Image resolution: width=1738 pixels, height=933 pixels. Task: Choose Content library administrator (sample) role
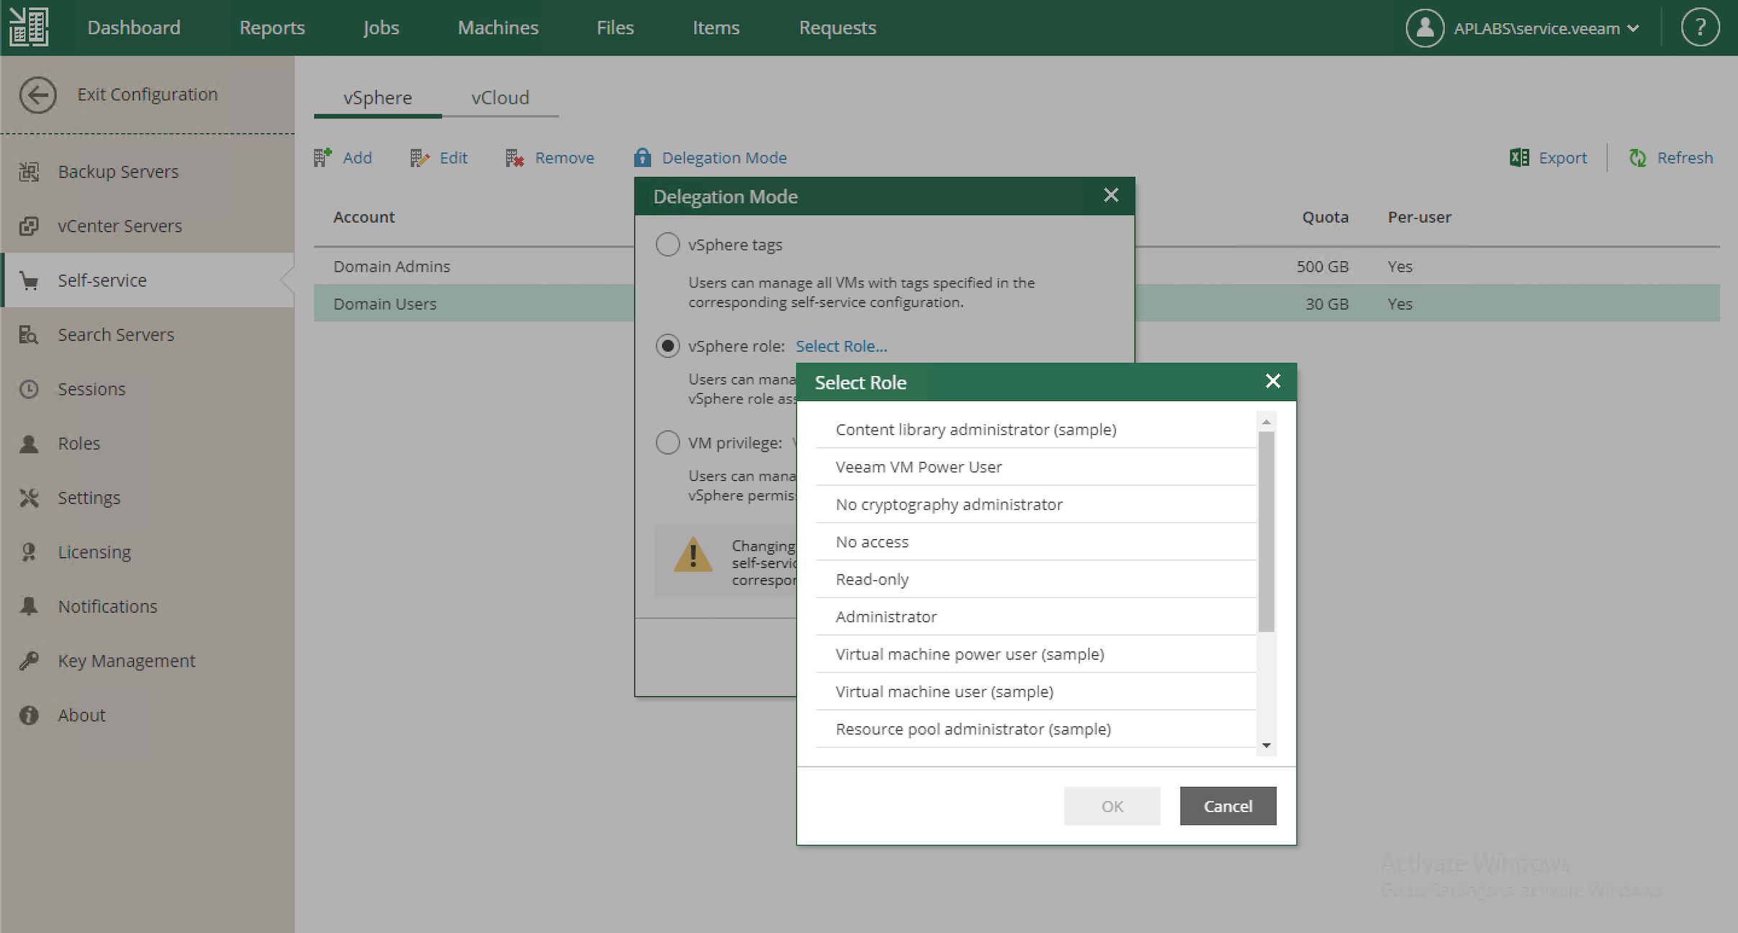pyautogui.click(x=1036, y=430)
